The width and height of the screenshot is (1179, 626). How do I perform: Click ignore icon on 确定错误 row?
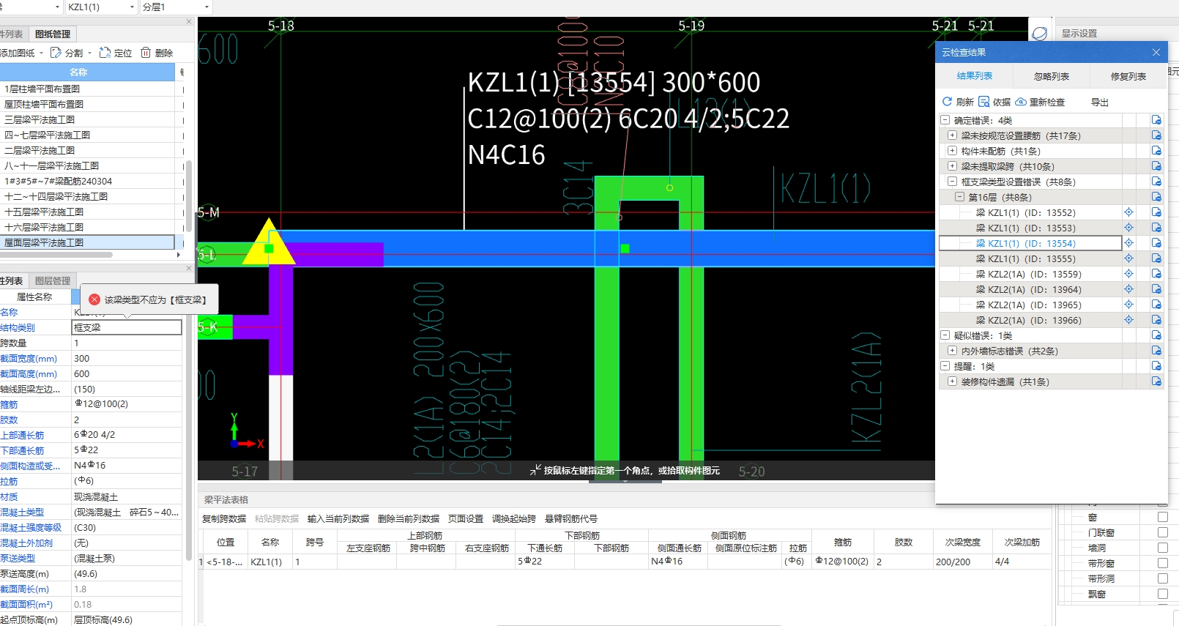point(1156,120)
